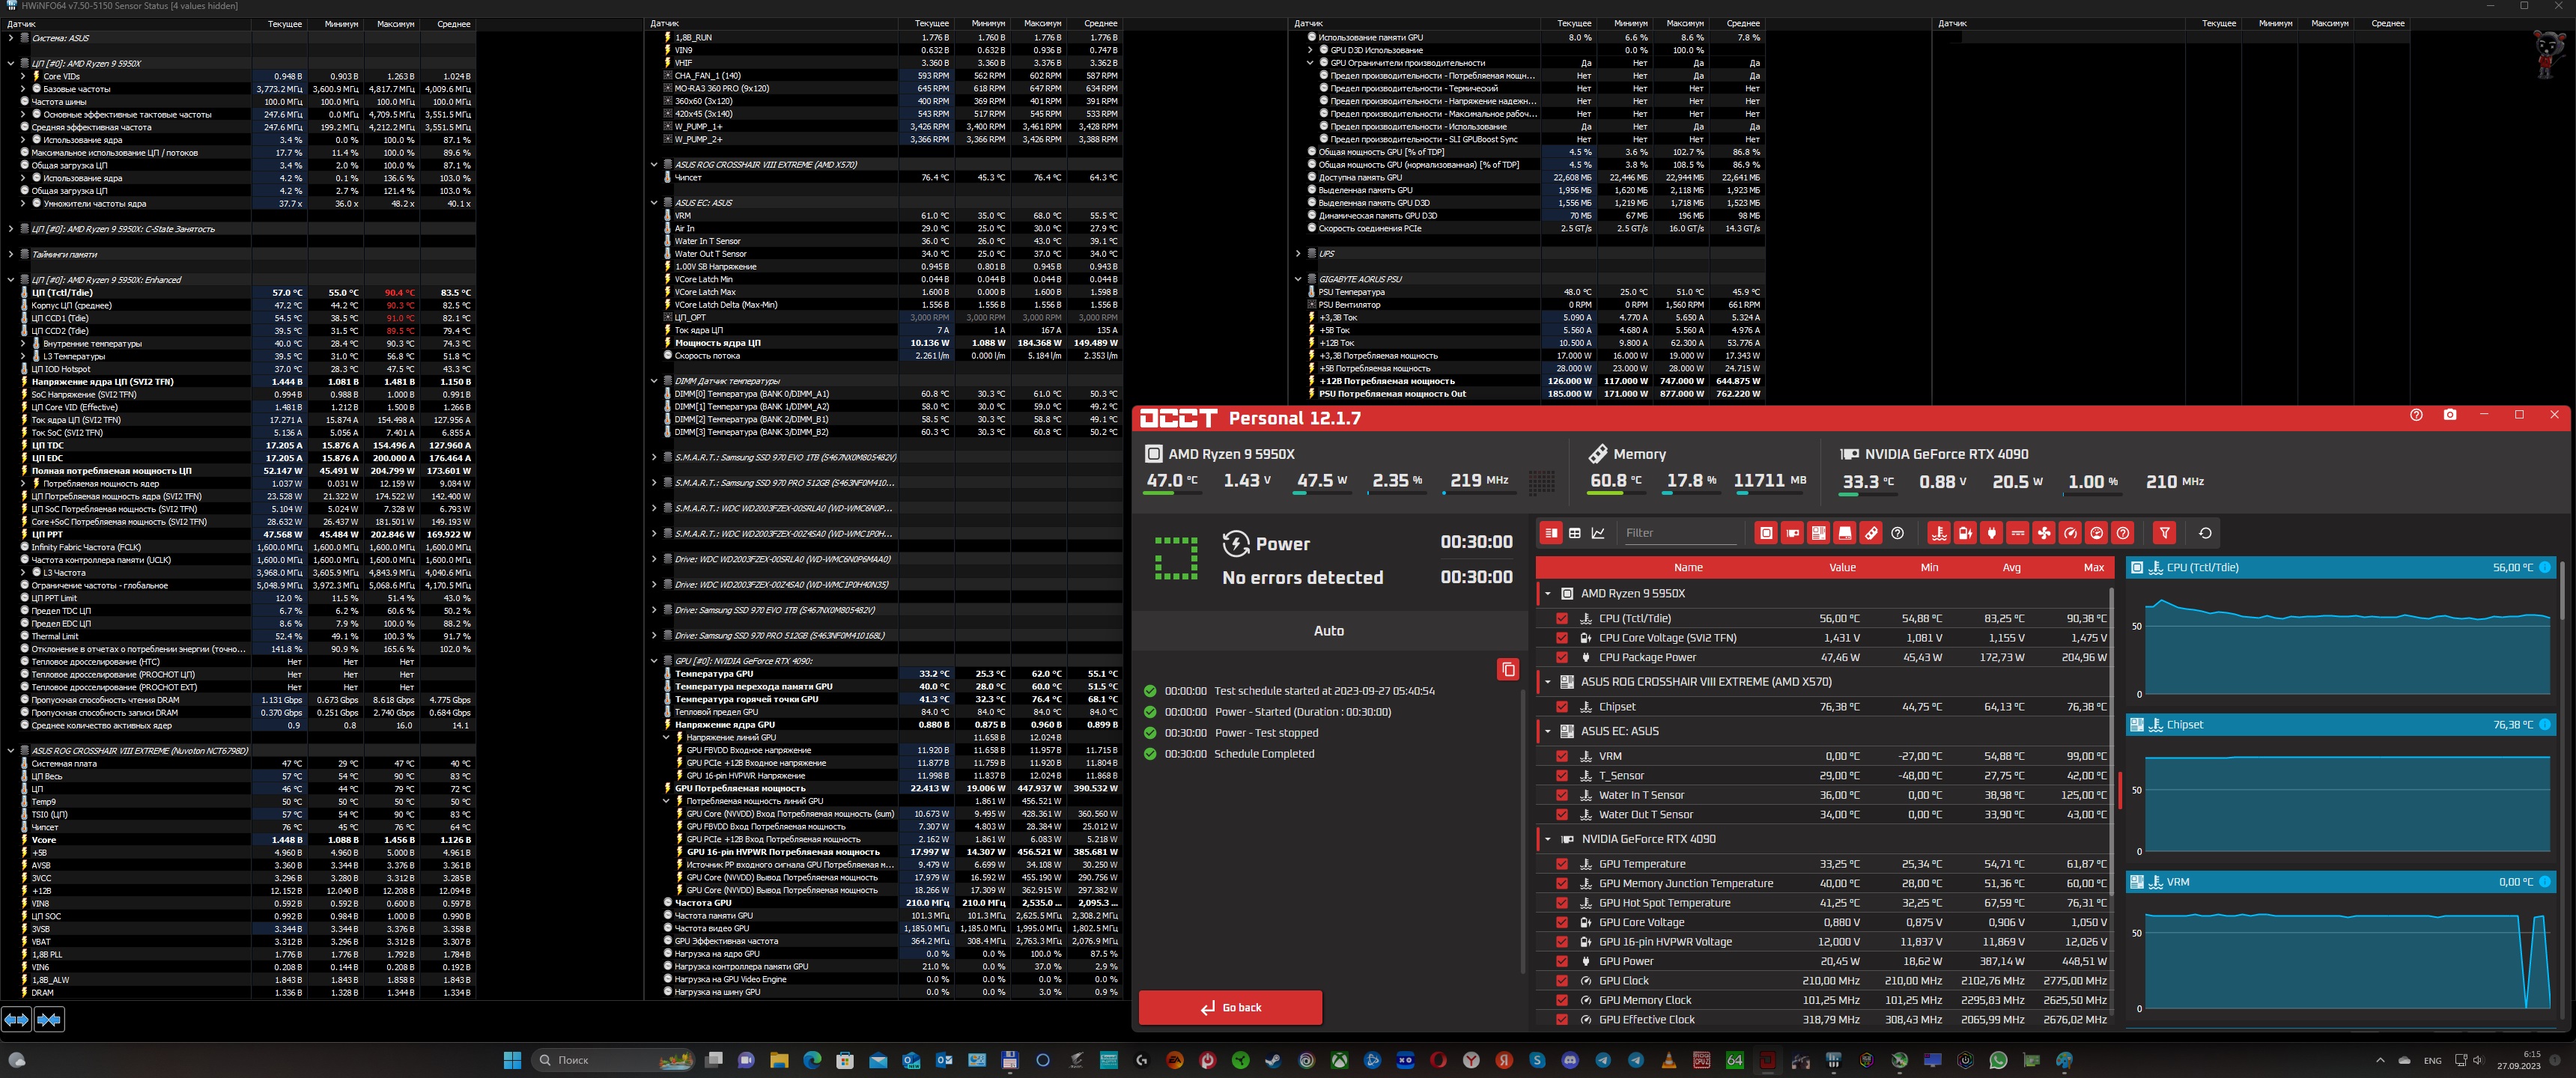The width and height of the screenshot is (2576, 1078).
Task: Open the Windows Start menu
Action: click(x=513, y=1060)
